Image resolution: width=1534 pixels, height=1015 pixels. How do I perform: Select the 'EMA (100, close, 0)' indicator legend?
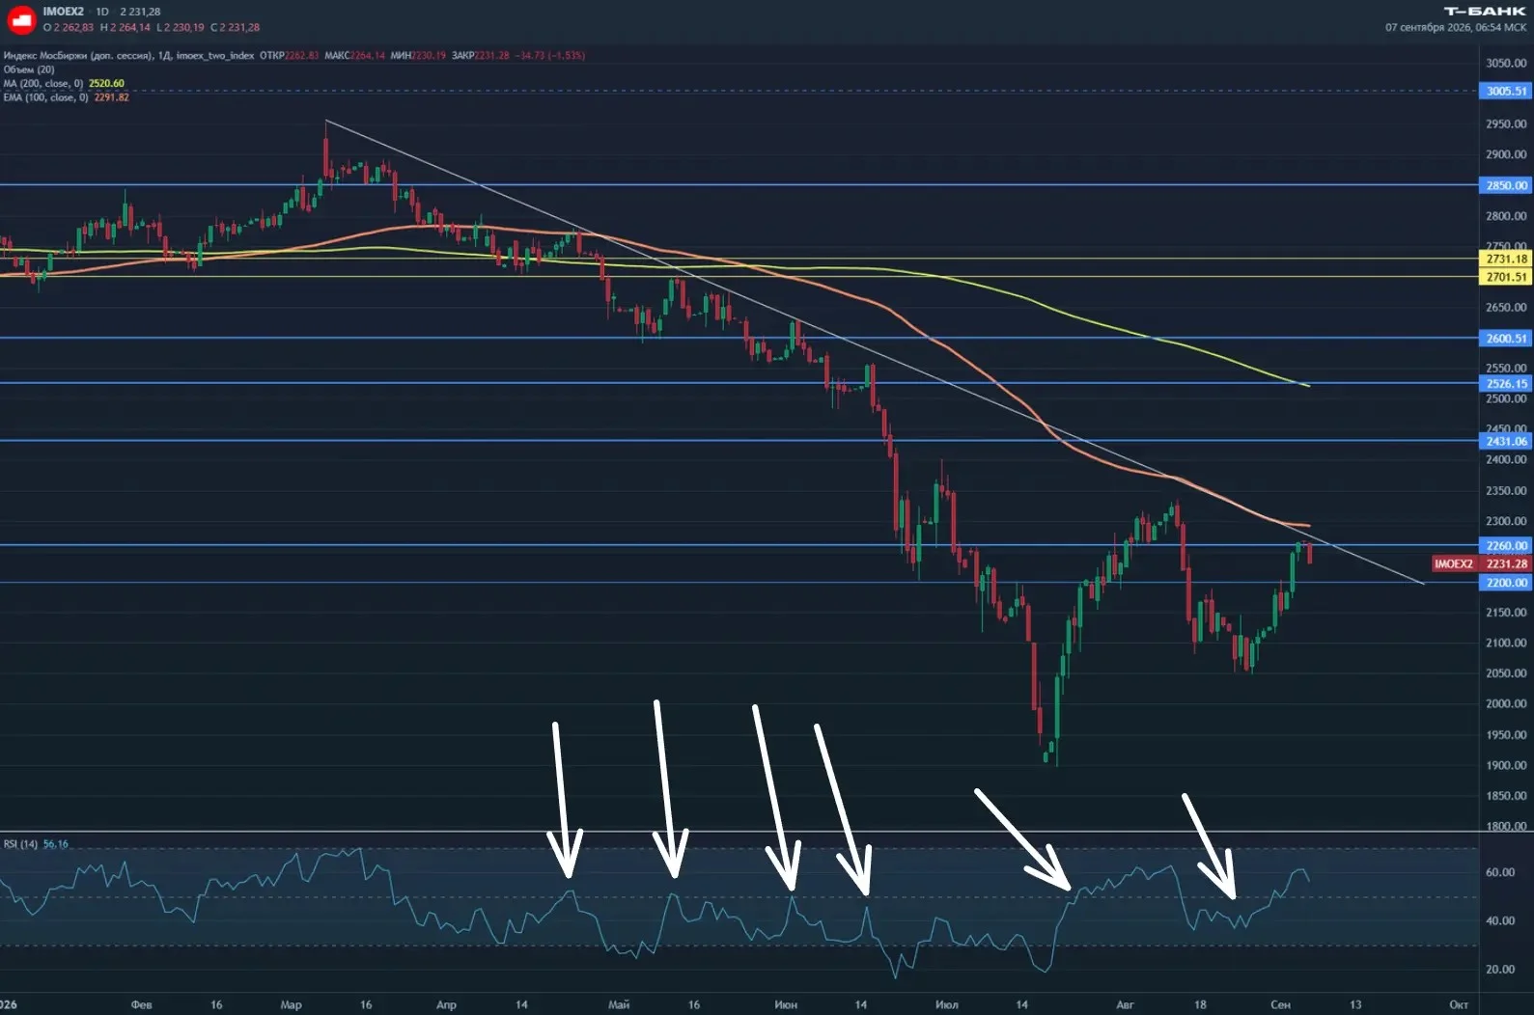46,97
